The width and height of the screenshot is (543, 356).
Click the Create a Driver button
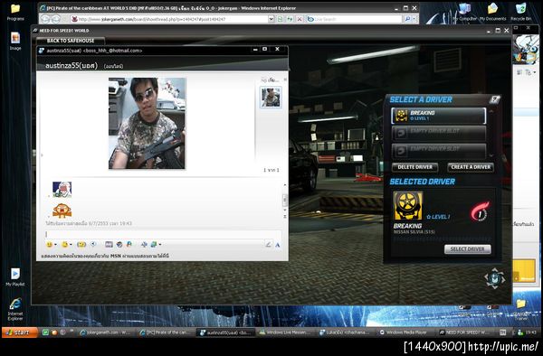pyautogui.click(x=471, y=167)
